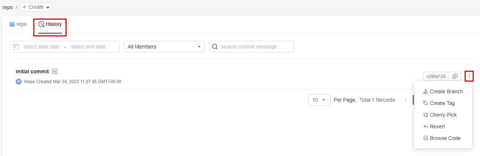Image resolution: width=480 pixels, height=156 pixels.
Task: Click the calendar icon in date filter
Action: tap(16, 47)
